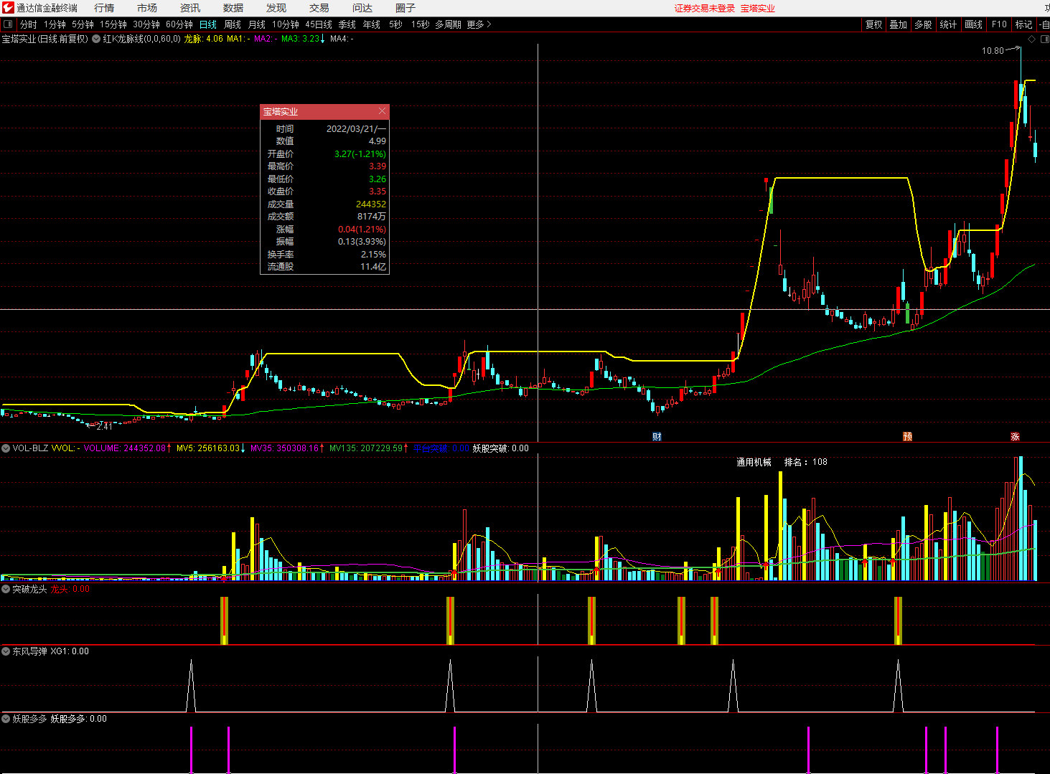Close the 宝塔实业 data popup
The image size is (1050, 774).
(382, 111)
